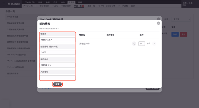
Task: Click the 契約者名 column header in results
Action: [x=110, y=35]
